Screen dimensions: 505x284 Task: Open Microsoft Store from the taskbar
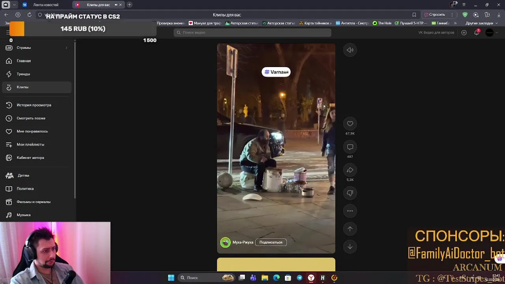click(288, 278)
